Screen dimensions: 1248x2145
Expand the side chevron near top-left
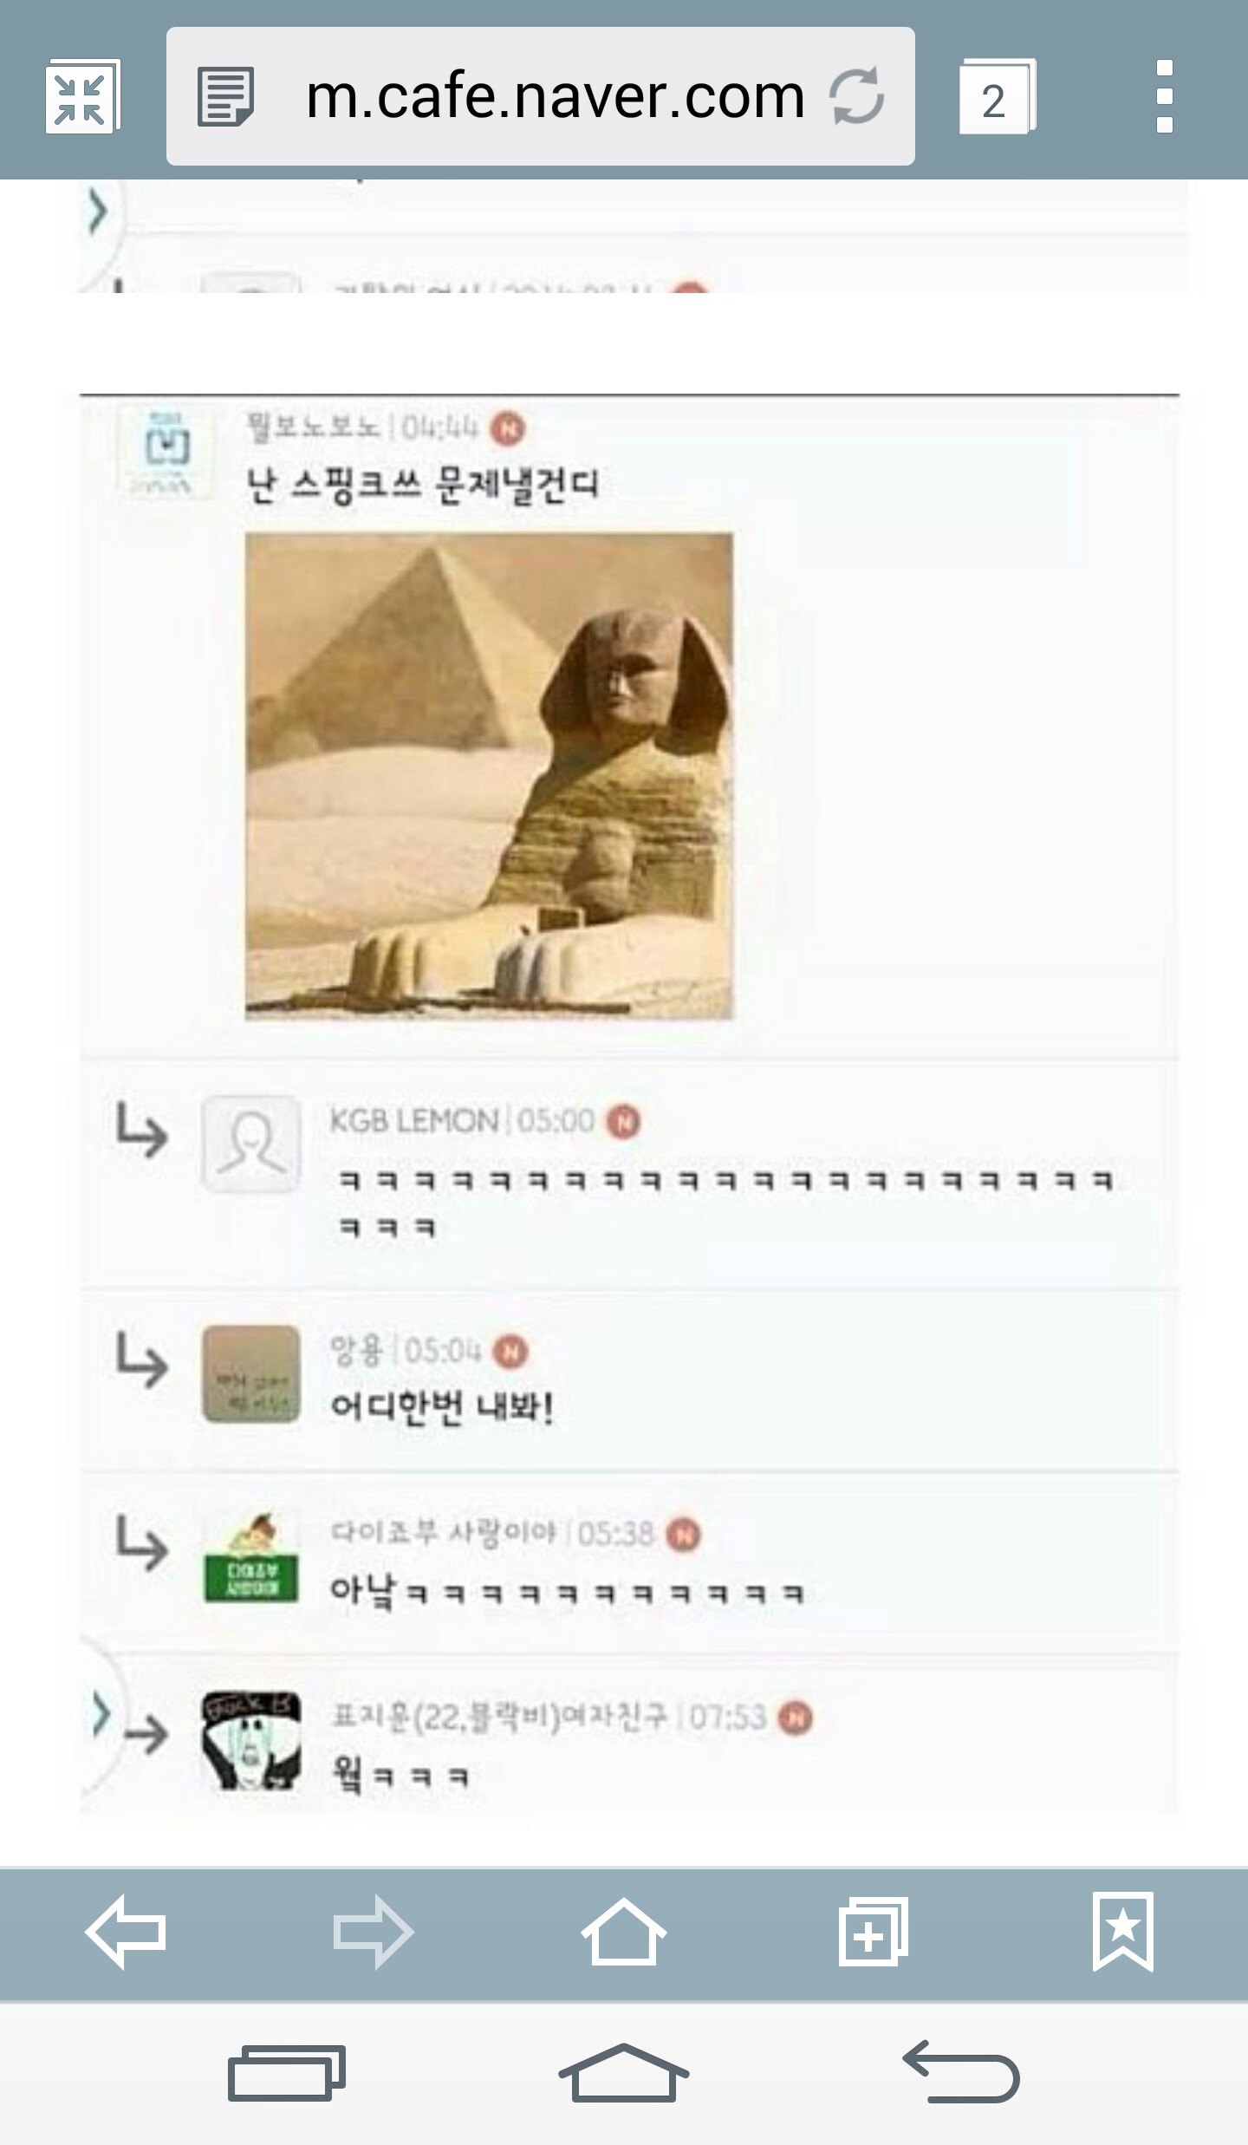pyautogui.click(x=98, y=212)
